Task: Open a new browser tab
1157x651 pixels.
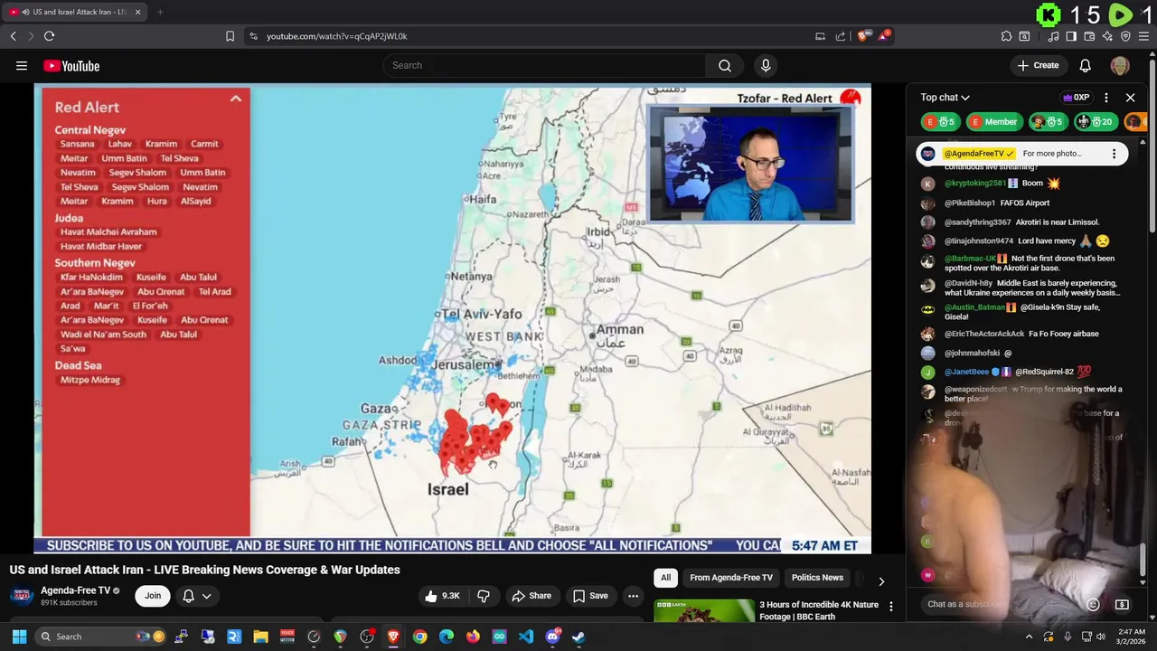Action: click(x=159, y=12)
